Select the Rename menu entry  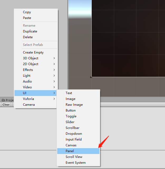click(36, 26)
